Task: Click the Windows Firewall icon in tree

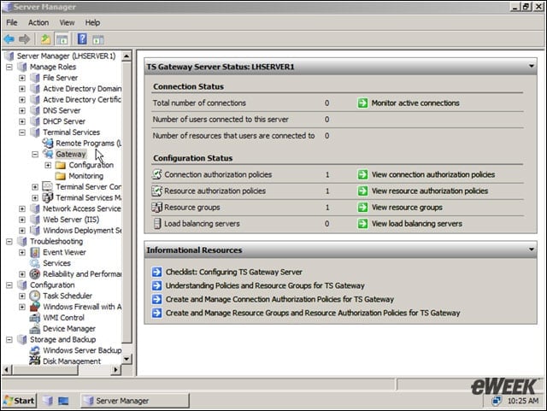Action: click(35, 307)
